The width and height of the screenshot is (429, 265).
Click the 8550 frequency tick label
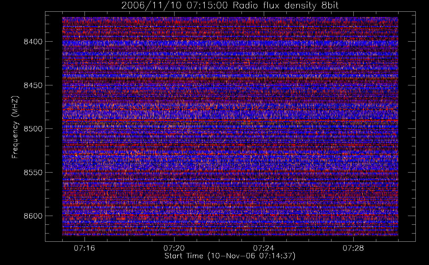point(33,173)
